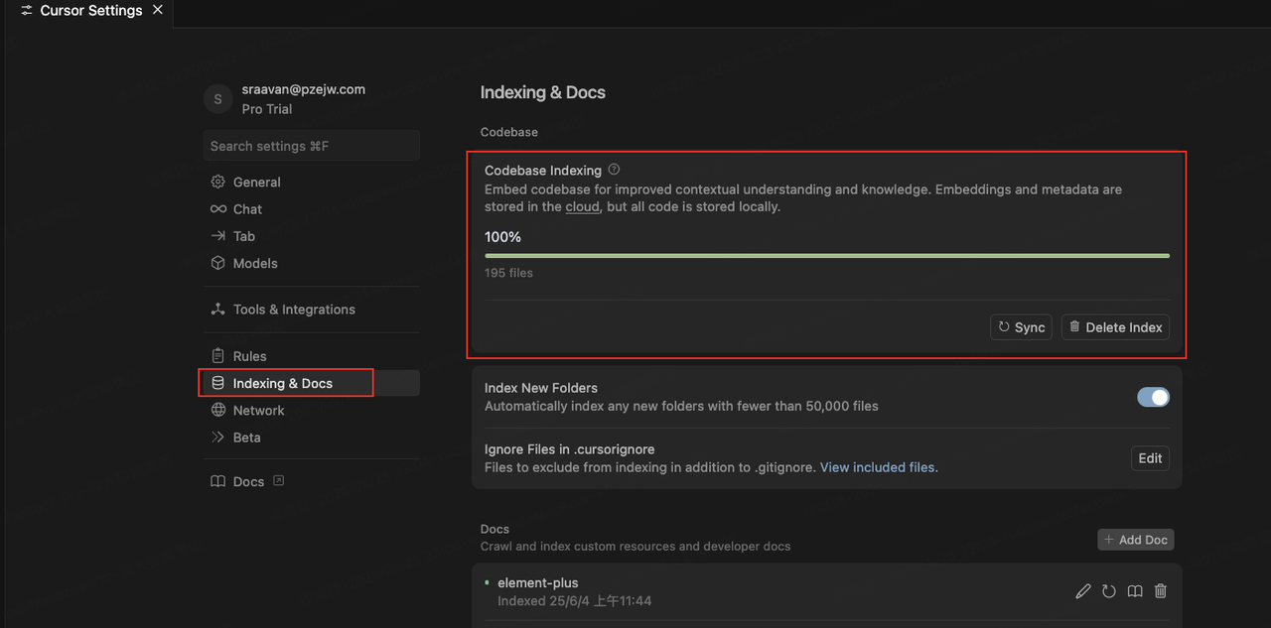Focus the Search settings field
1271x628 pixels.
(311, 146)
